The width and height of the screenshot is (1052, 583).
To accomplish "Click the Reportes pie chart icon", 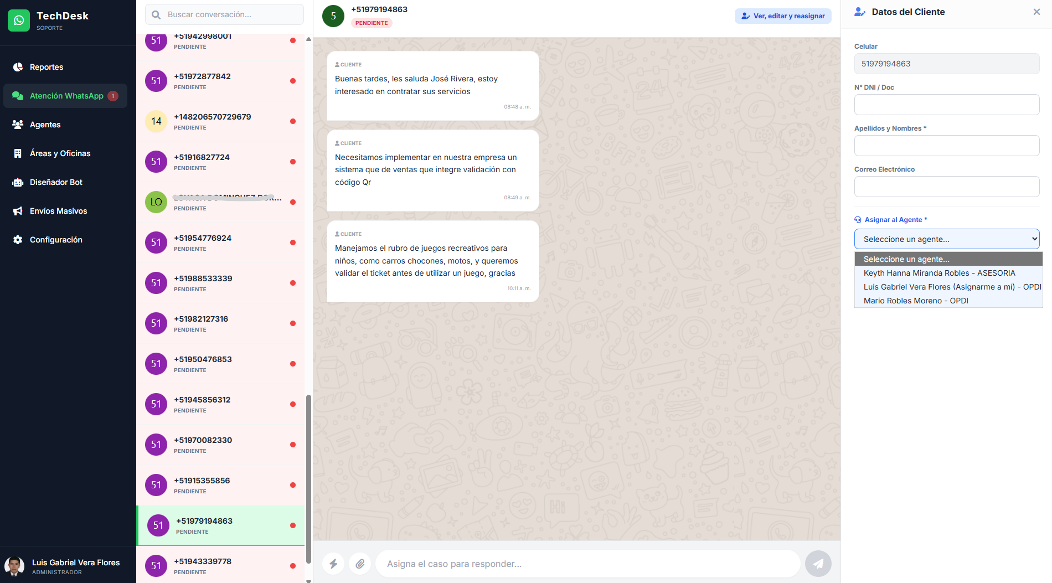I will [18, 67].
